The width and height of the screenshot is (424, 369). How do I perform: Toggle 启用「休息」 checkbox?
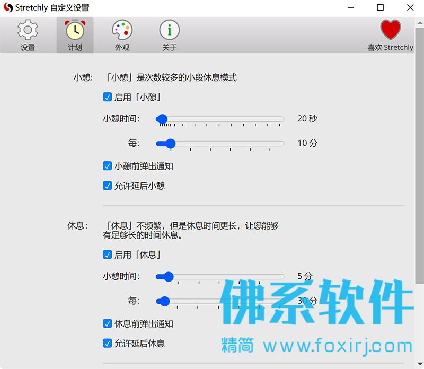pyautogui.click(x=108, y=254)
